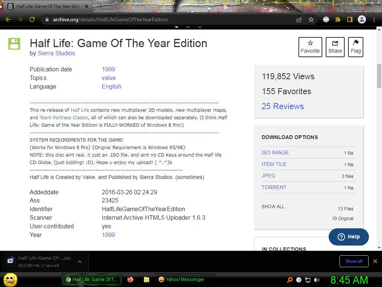Click the browser forward arrow
This screenshot has width=382, height=287.
tap(20, 19)
